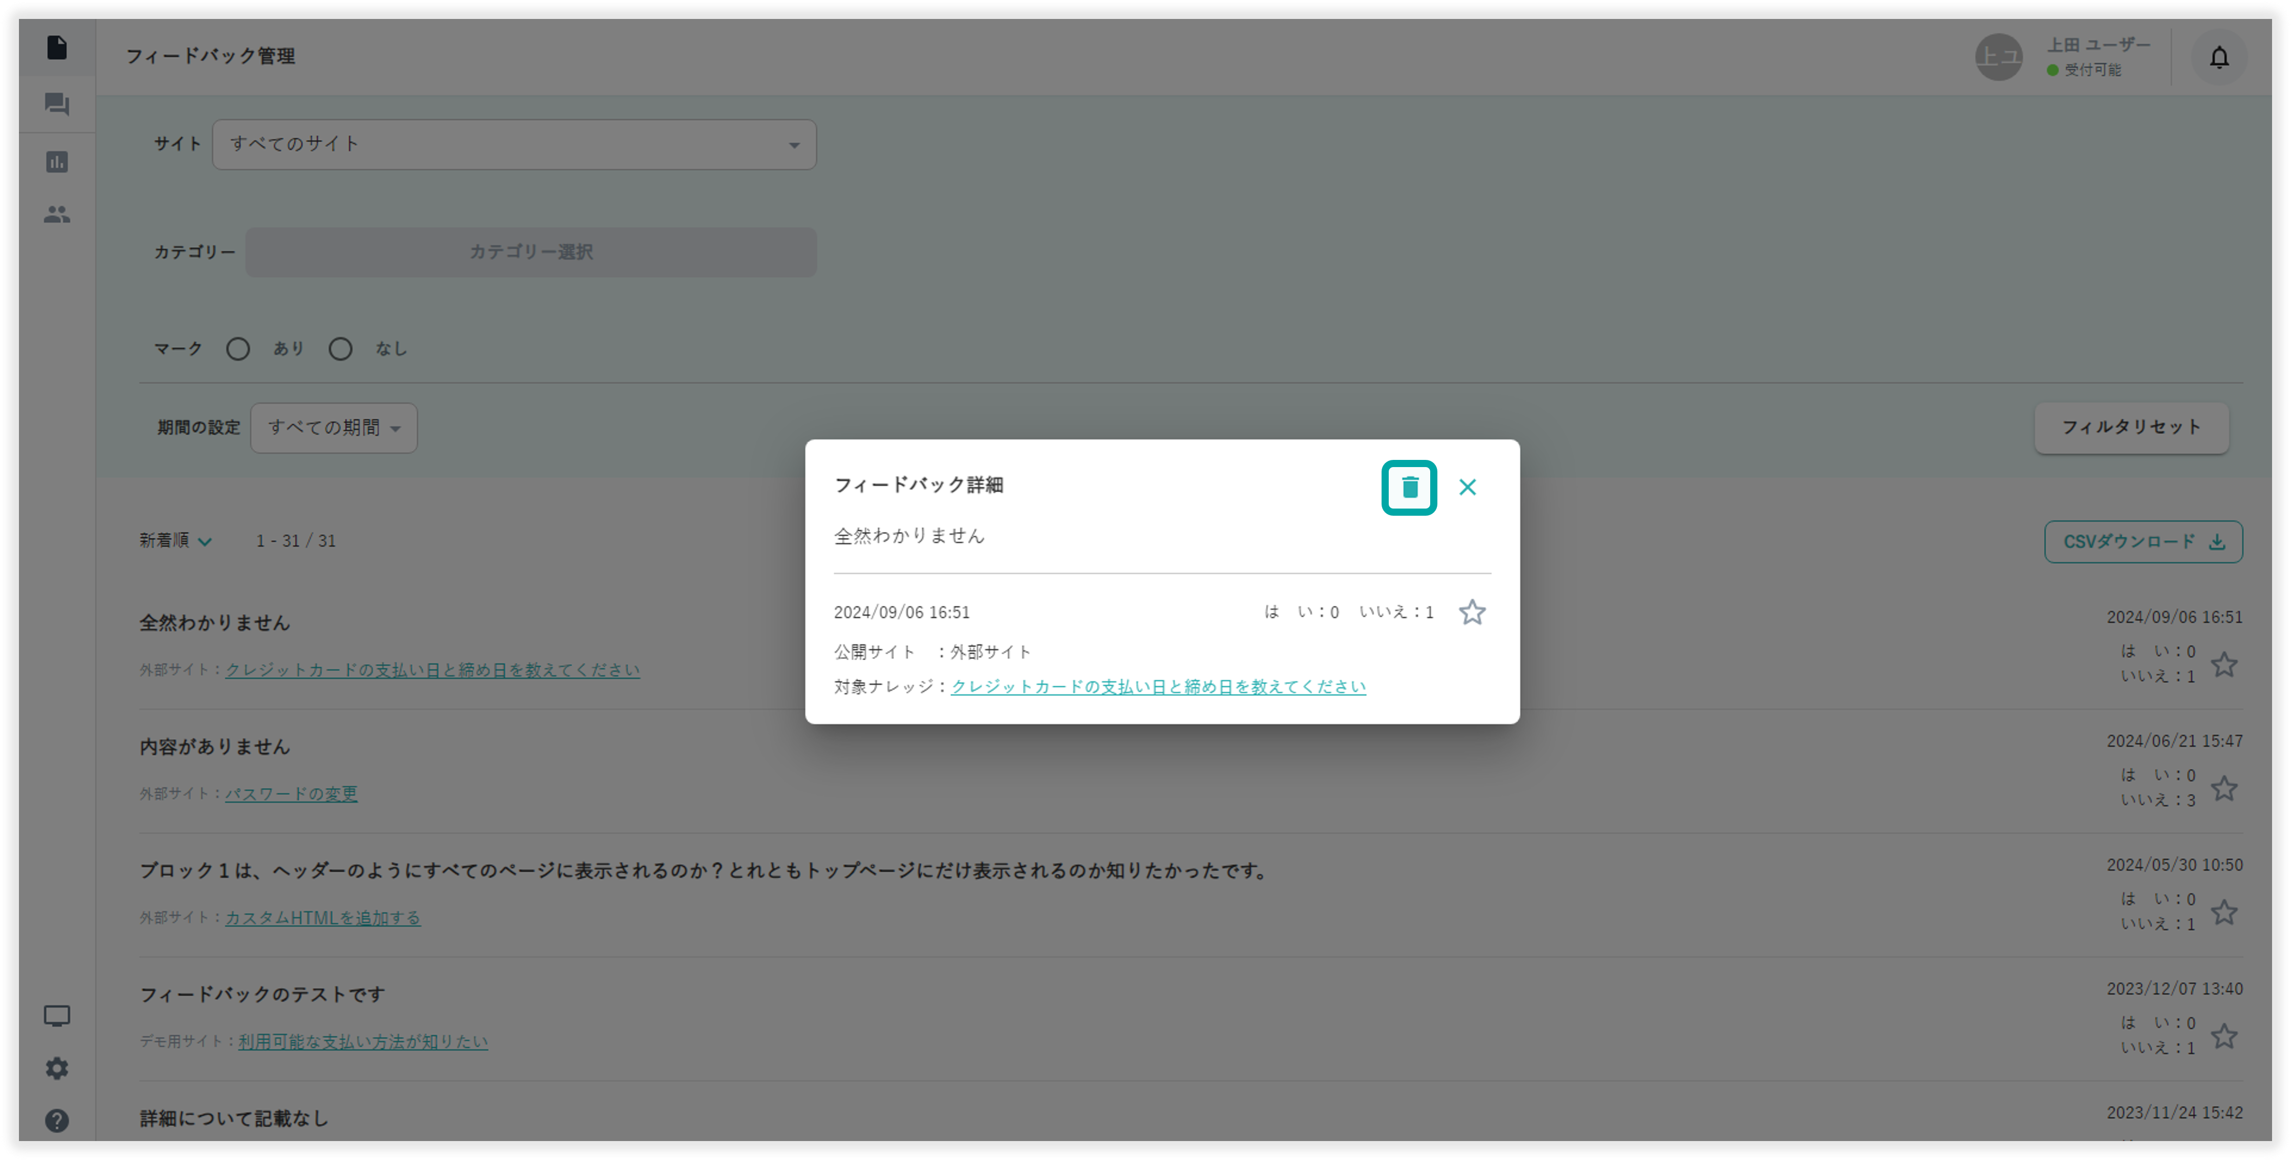Open the カスタムHTMLを追加する link
The image size is (2291, 1160).
click(323, 917)
